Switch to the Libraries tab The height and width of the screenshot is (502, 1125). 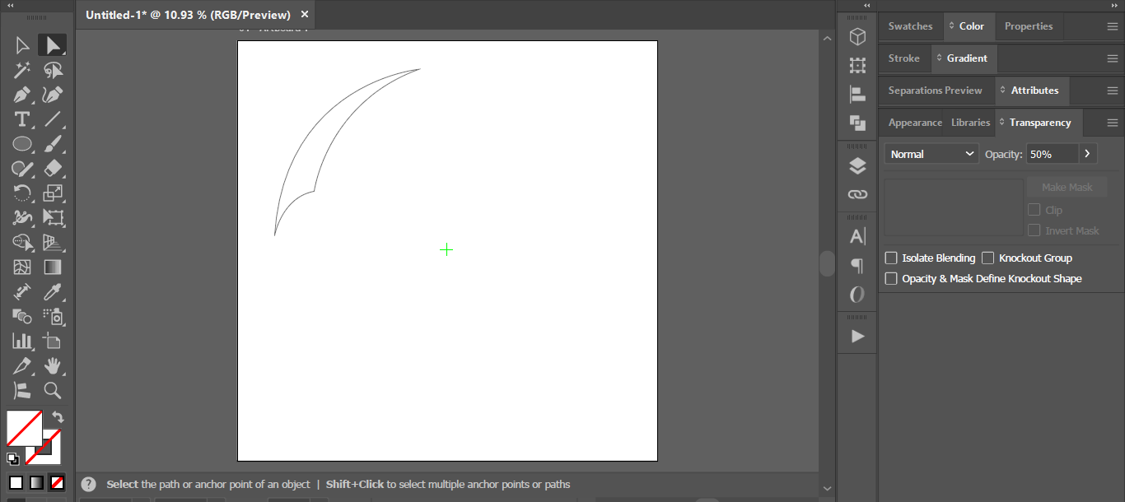[970, 123]
